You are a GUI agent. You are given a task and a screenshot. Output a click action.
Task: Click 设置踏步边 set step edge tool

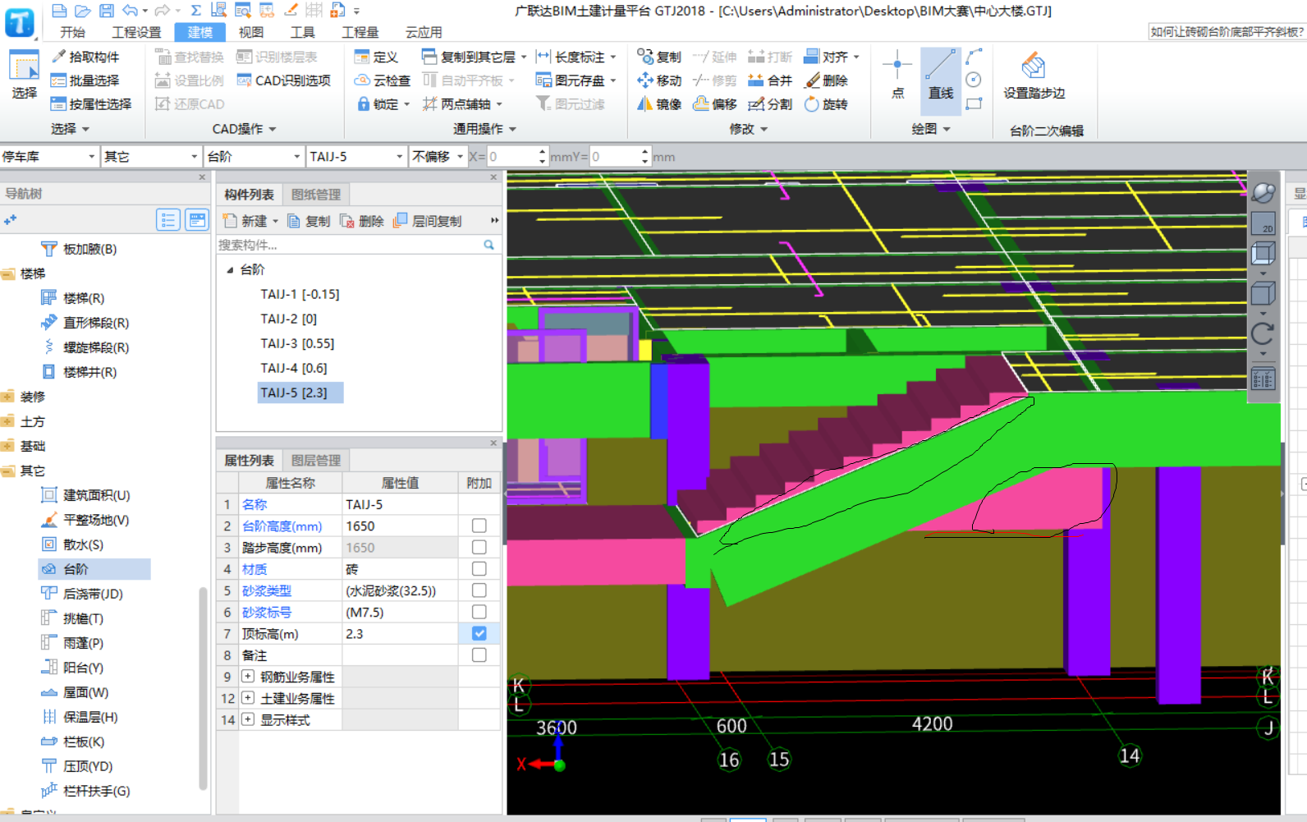pyautogui.click(x=1034, y=76)
